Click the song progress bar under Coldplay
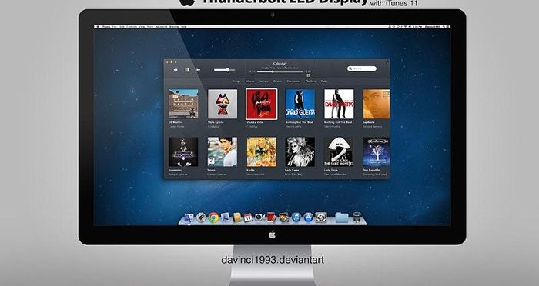This screenshot has width=539, height=286. tap(280, 71)
